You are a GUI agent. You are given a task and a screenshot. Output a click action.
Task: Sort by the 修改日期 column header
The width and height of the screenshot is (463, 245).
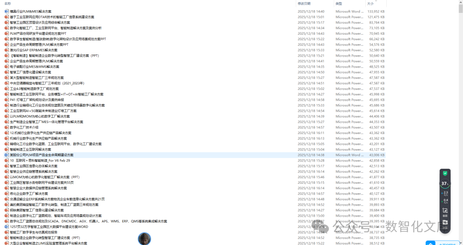[304, 3]
